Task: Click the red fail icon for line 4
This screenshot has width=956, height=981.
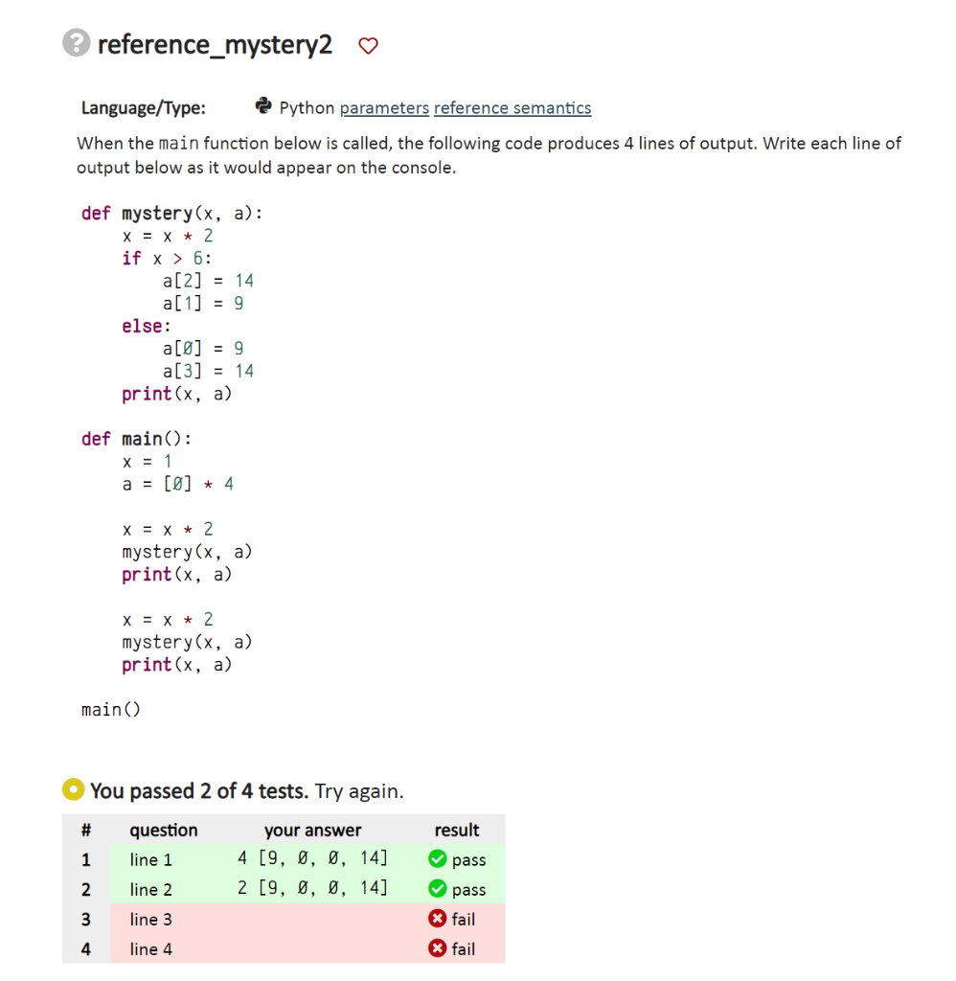Action: tap(436, 948)
